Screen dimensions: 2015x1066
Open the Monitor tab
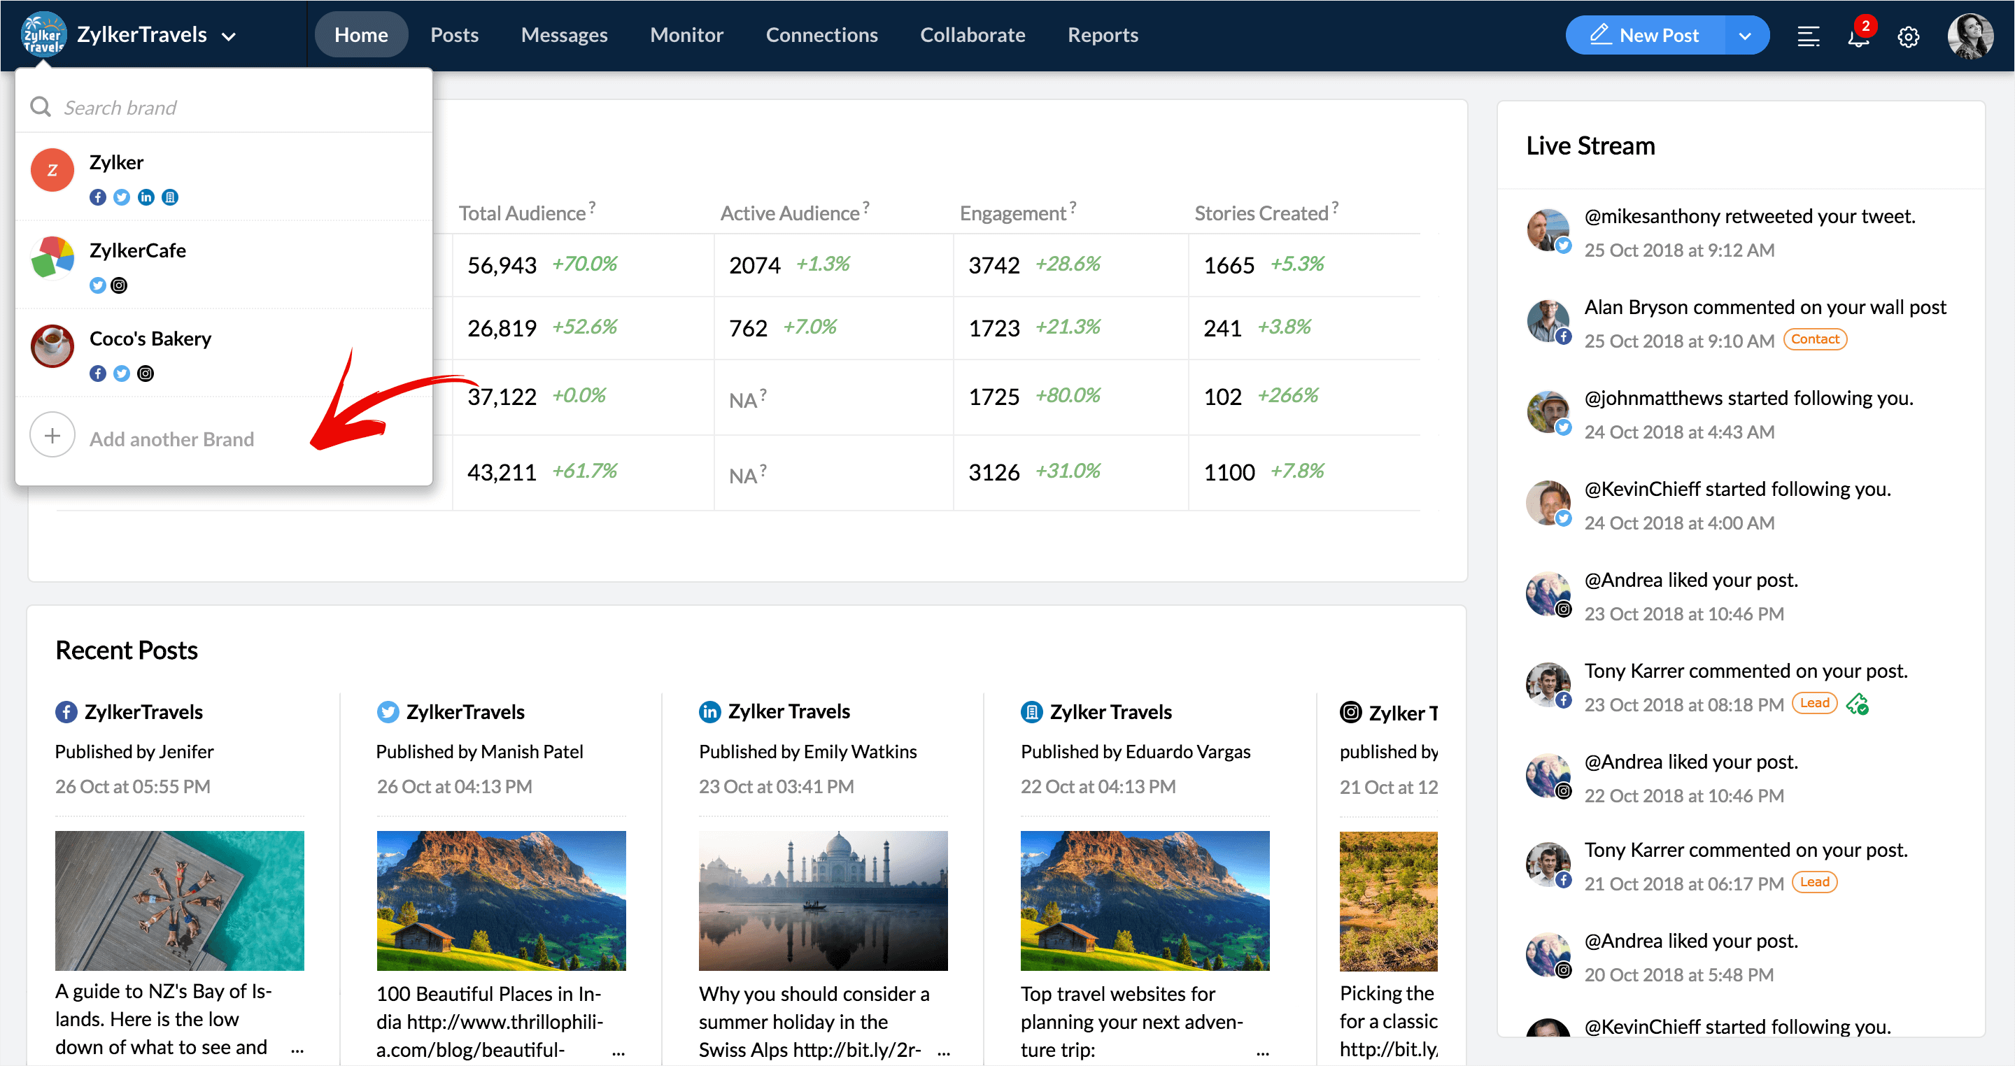[x=686, y=35]
